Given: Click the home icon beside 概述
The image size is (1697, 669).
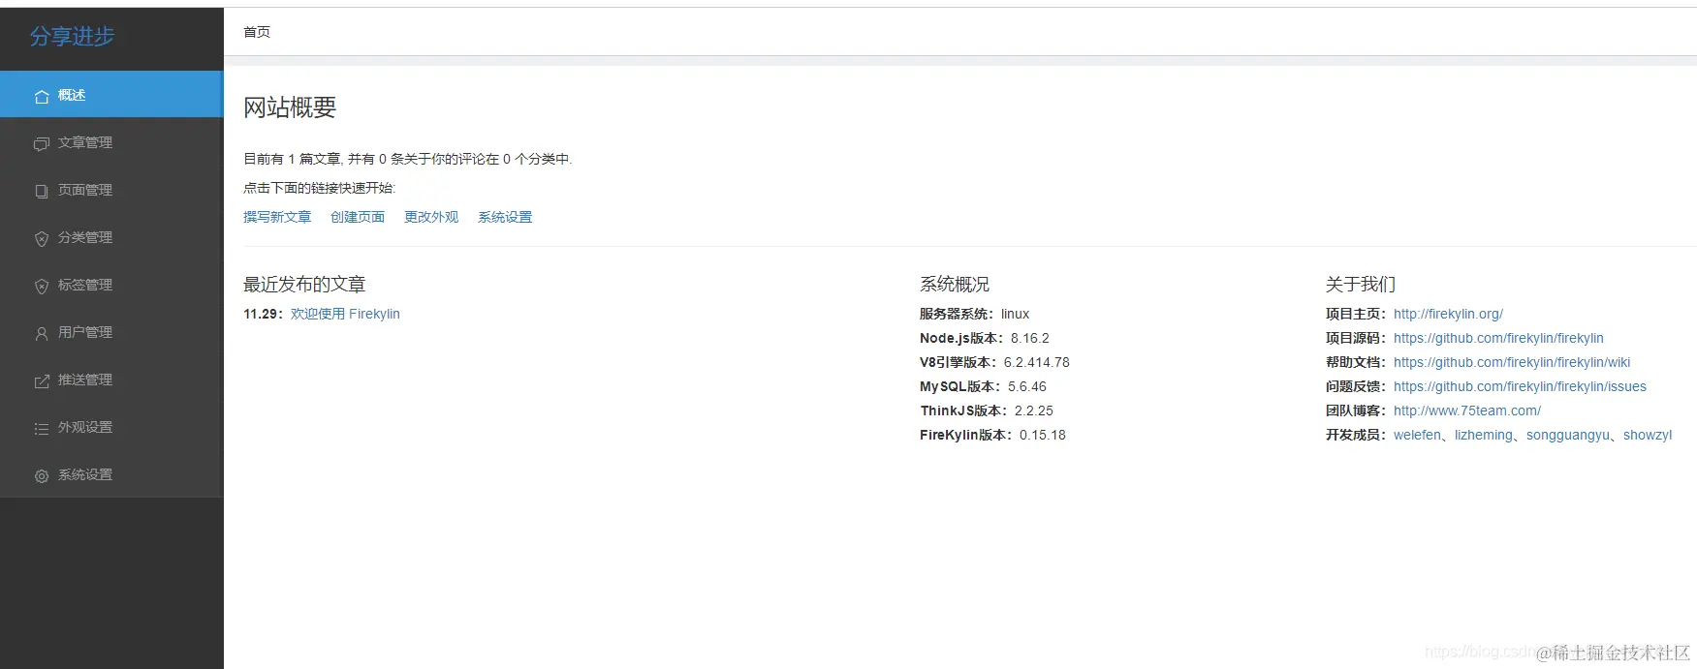Looking at the screenshot, I should click(x=42, y=96).
